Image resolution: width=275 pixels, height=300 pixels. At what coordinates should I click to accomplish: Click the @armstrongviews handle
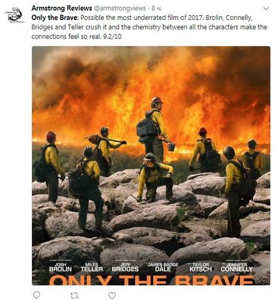[120, 8]
